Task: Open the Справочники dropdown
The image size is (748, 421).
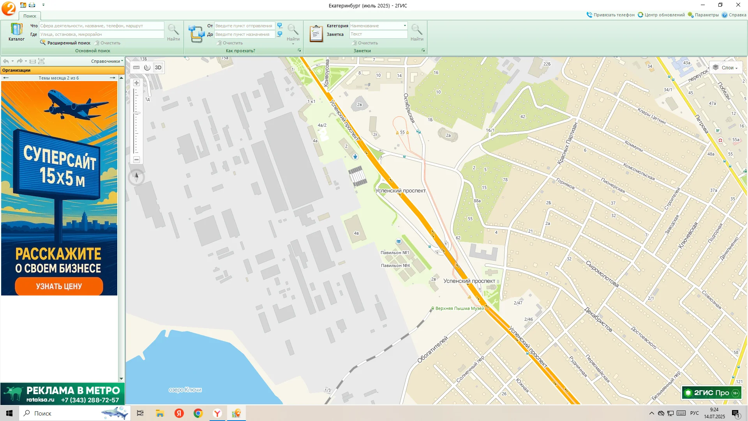Action: click(x=107, y=61)
